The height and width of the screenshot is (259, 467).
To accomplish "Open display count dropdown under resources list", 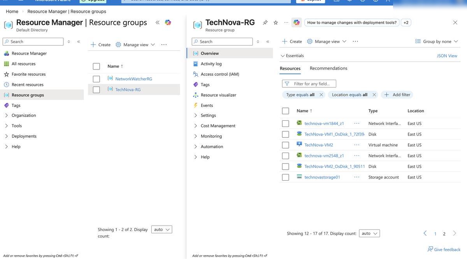I will 369,233.
